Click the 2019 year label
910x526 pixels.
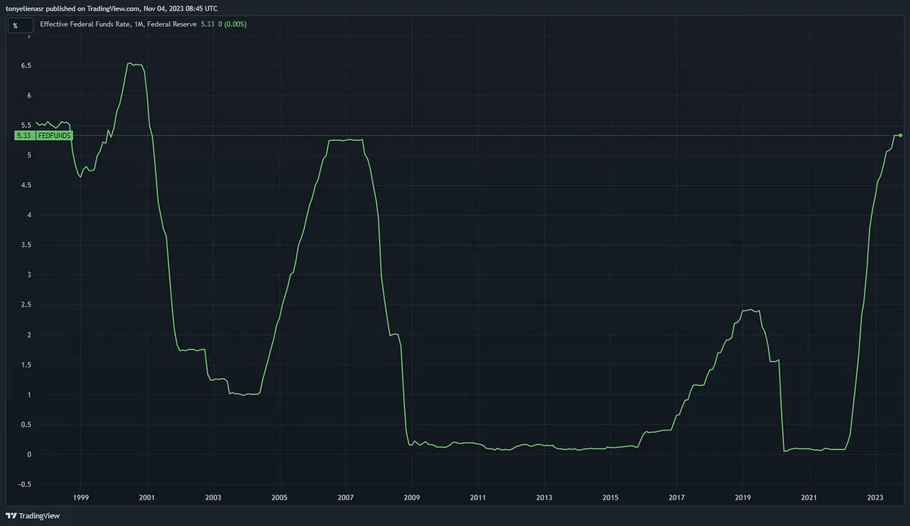743,497
